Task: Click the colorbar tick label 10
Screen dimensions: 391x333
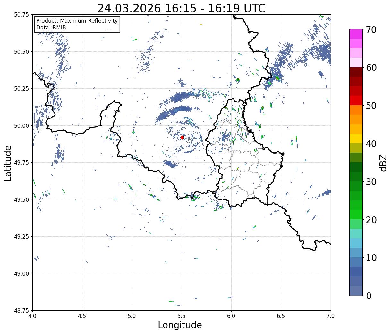Action: [371, 257]
